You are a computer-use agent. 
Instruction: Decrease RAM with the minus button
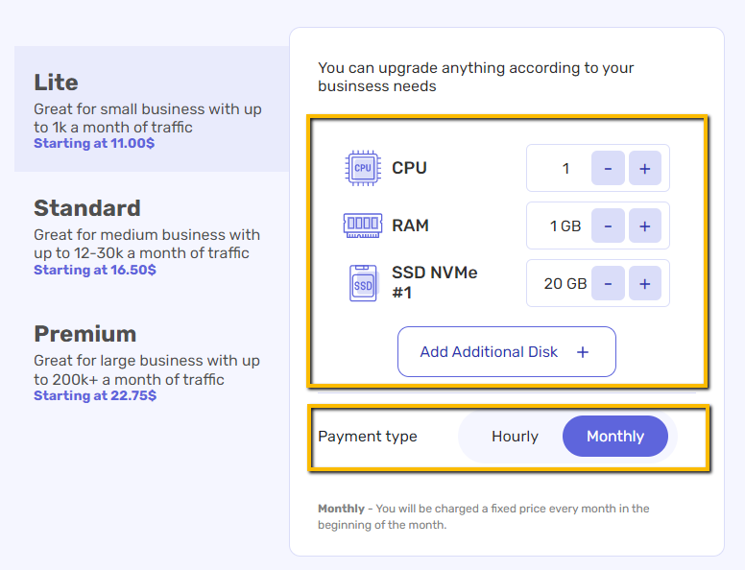pyautogui.click(x=608, y=226)
